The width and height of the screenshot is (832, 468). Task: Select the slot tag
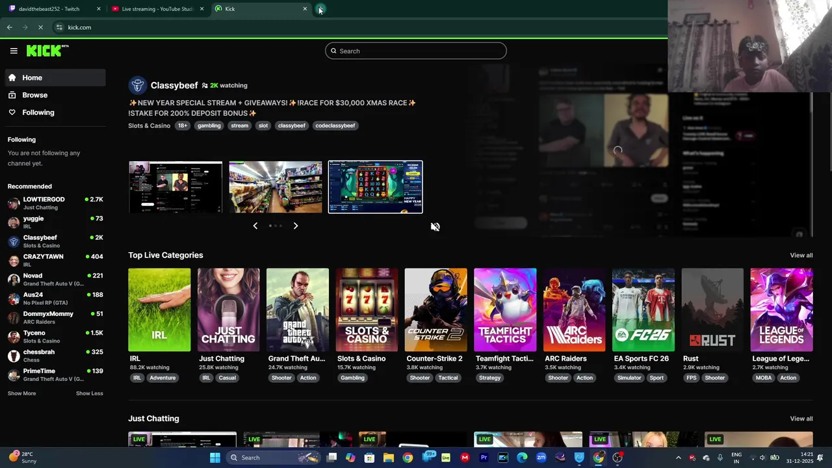263,125
